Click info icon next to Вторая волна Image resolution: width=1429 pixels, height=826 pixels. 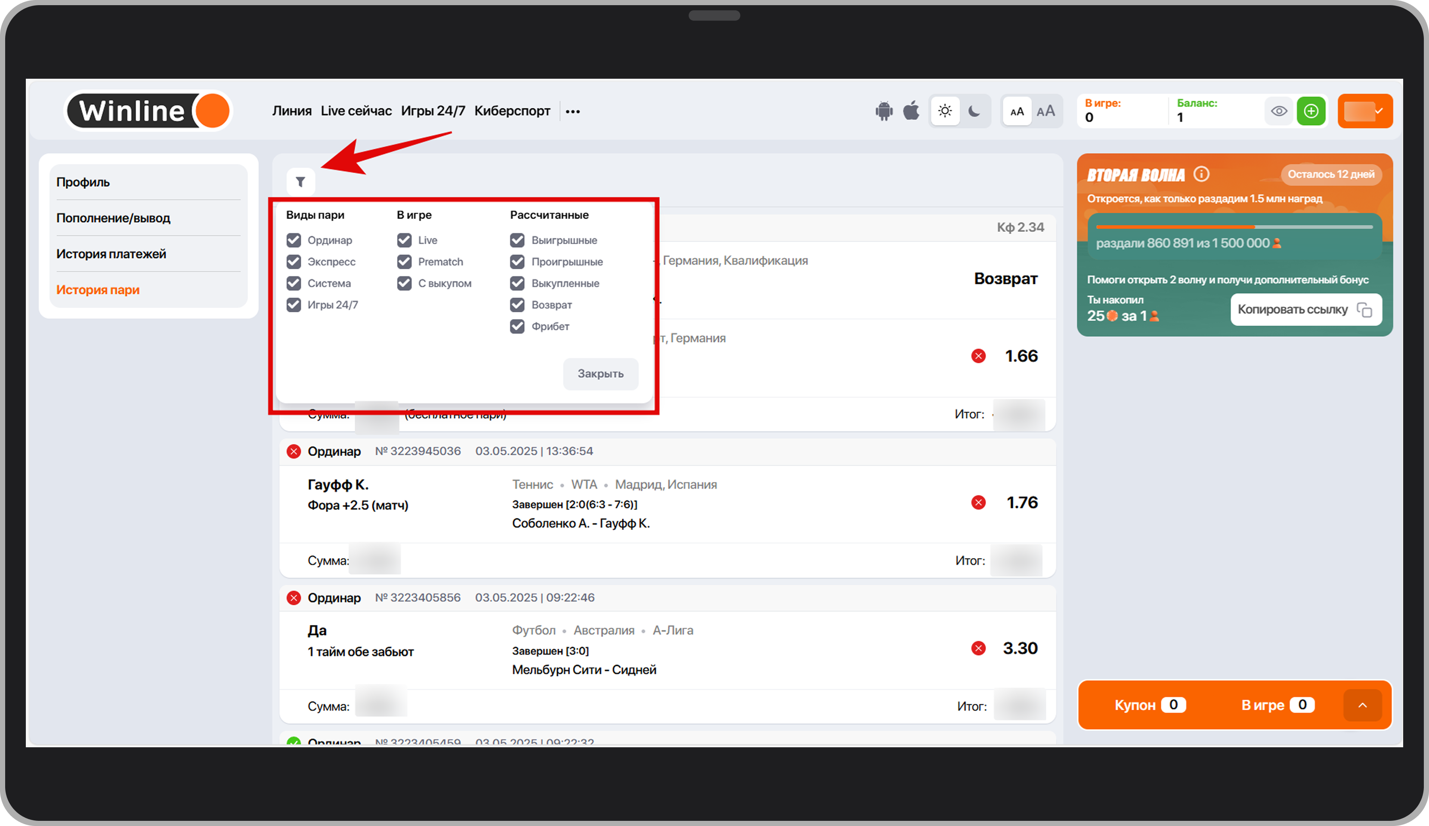click(x=1201, y=174)
